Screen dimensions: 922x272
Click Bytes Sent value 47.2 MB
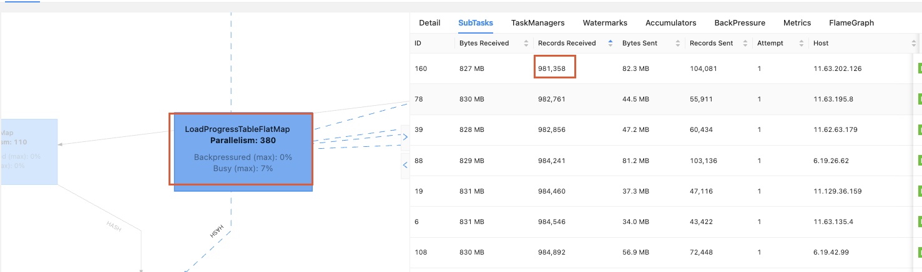[635, 129]
